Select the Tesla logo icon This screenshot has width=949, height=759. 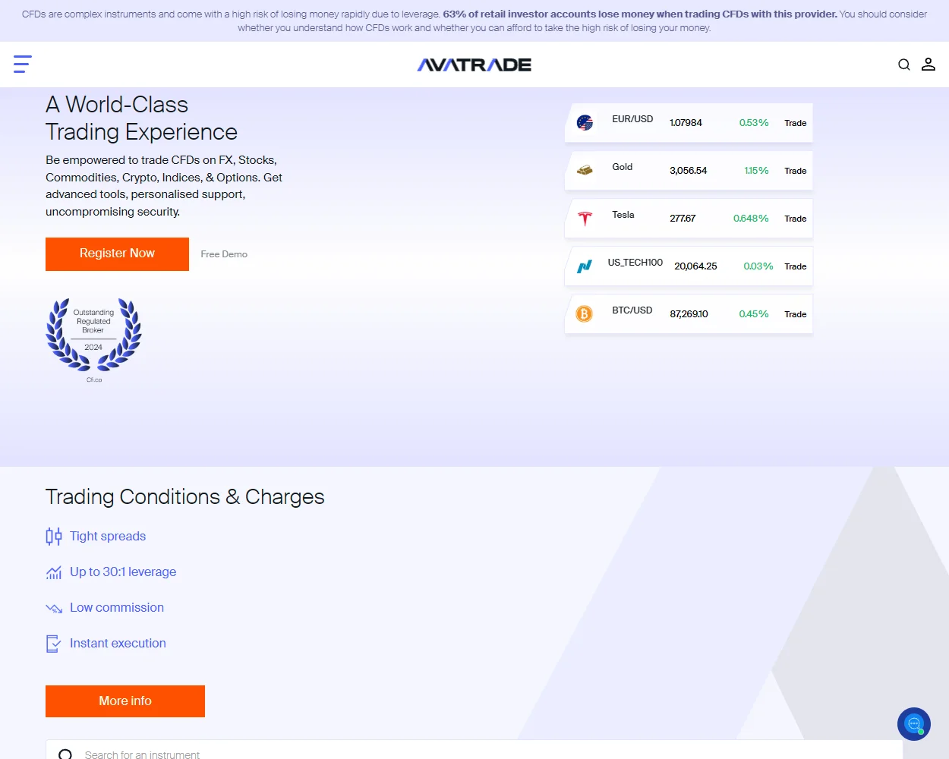(584, 218)
